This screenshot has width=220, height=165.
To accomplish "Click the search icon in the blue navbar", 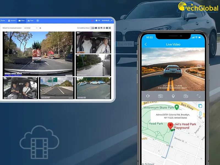I will 38,21.
